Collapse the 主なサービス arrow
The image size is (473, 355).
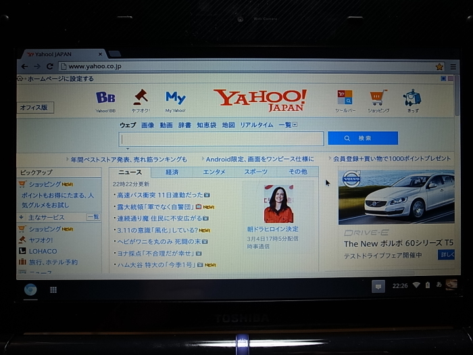[22, 217]
